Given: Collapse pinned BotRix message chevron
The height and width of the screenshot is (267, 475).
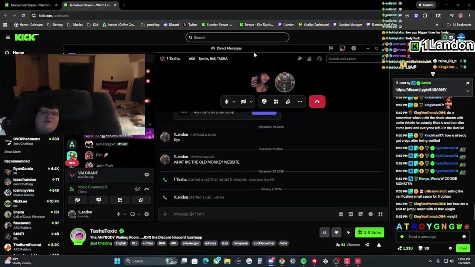Looking at the screenshot, I should [468, 90].
